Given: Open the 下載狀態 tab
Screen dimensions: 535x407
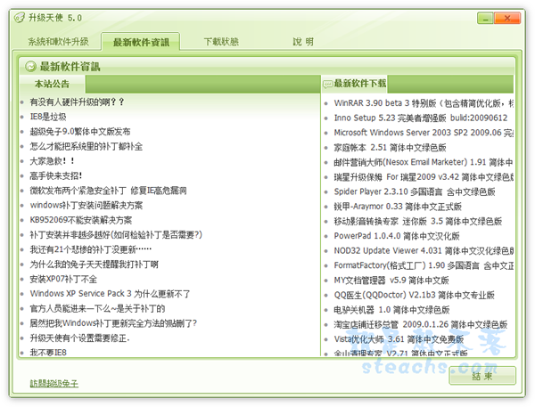Looking at the screenshot, I should click(221, 42).
